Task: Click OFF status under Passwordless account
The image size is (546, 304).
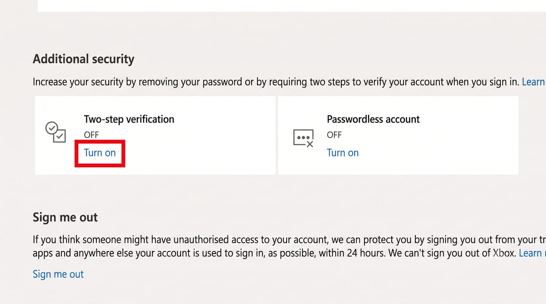Action: [x=334, y=135]
